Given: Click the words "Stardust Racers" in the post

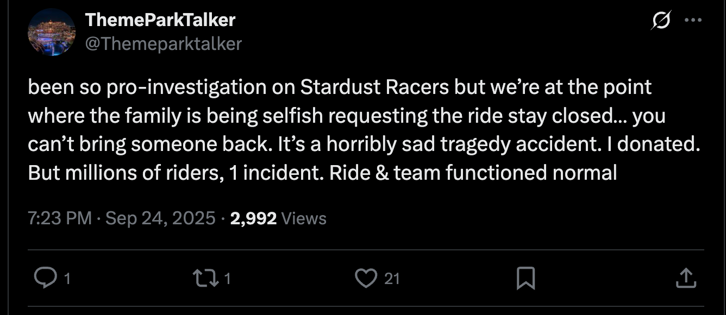Looking at the screenshot, I should point(374,87).
